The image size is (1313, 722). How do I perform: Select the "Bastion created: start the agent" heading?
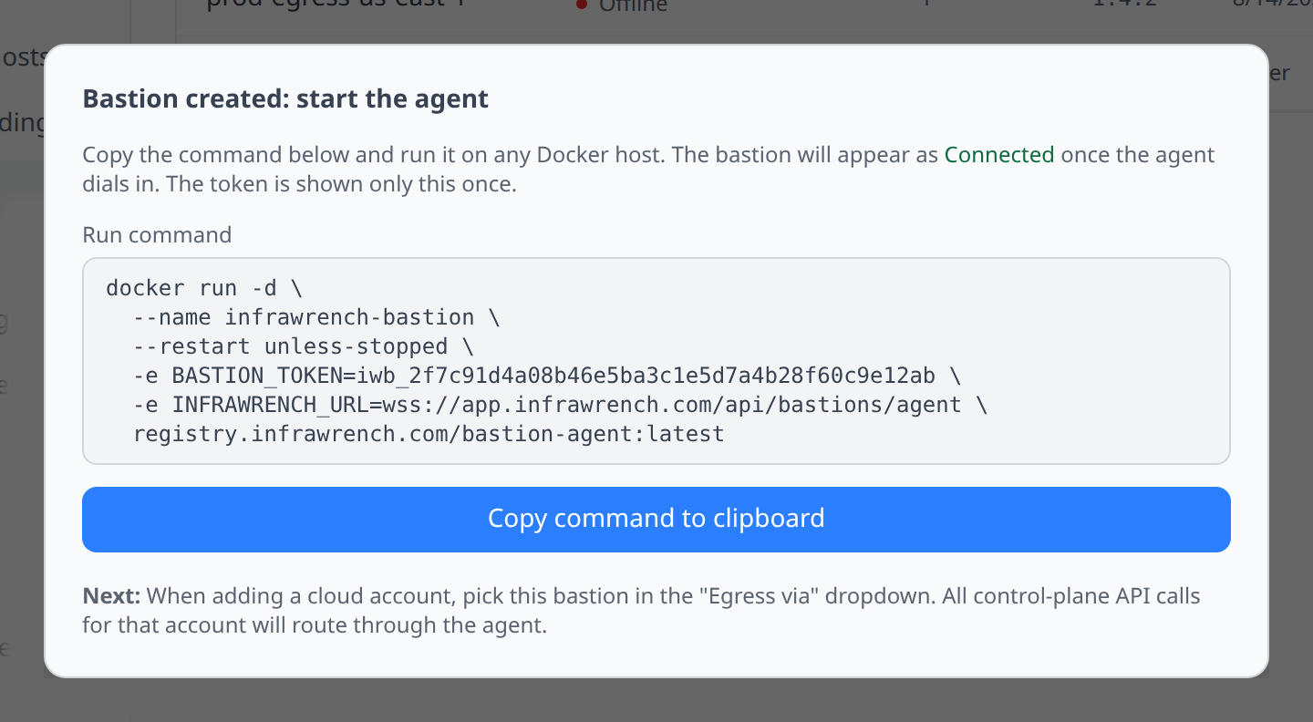(285, 98)
